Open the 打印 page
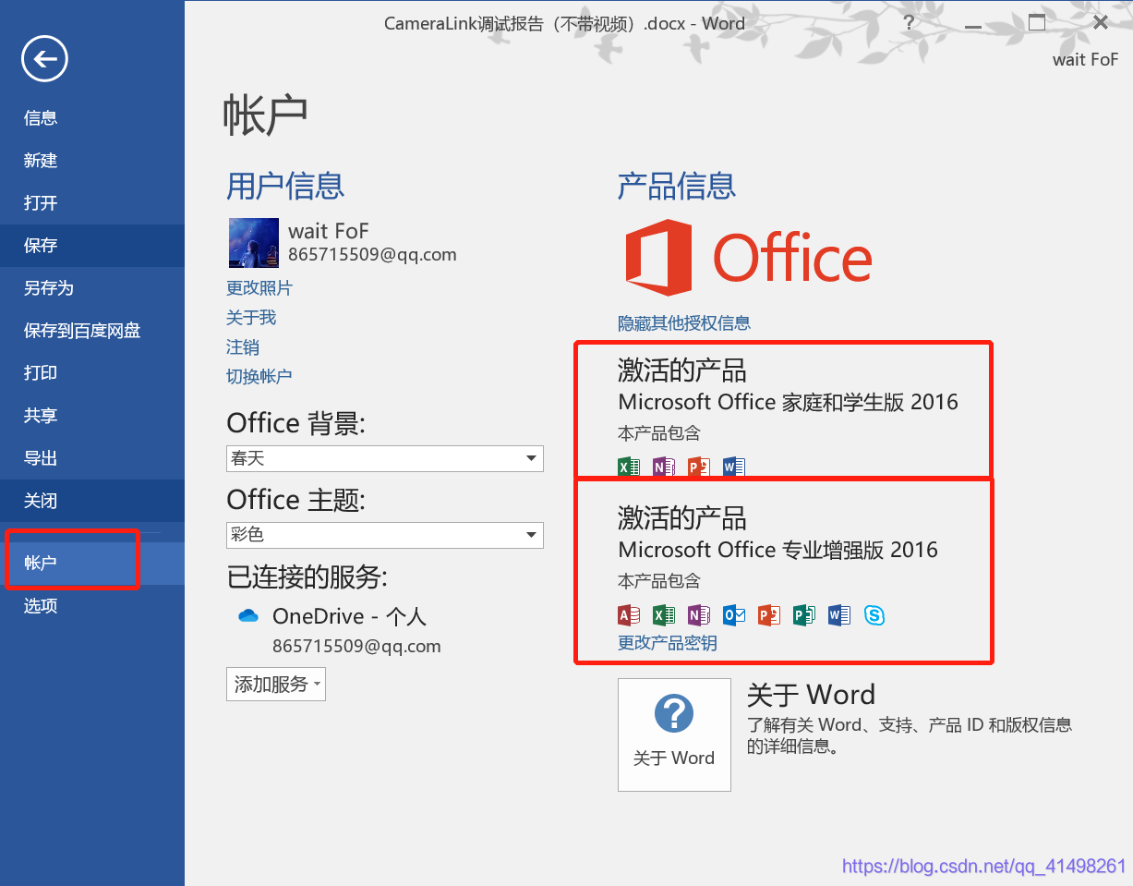This screenshot has width=1133, height=886. (x=92, y=372)
